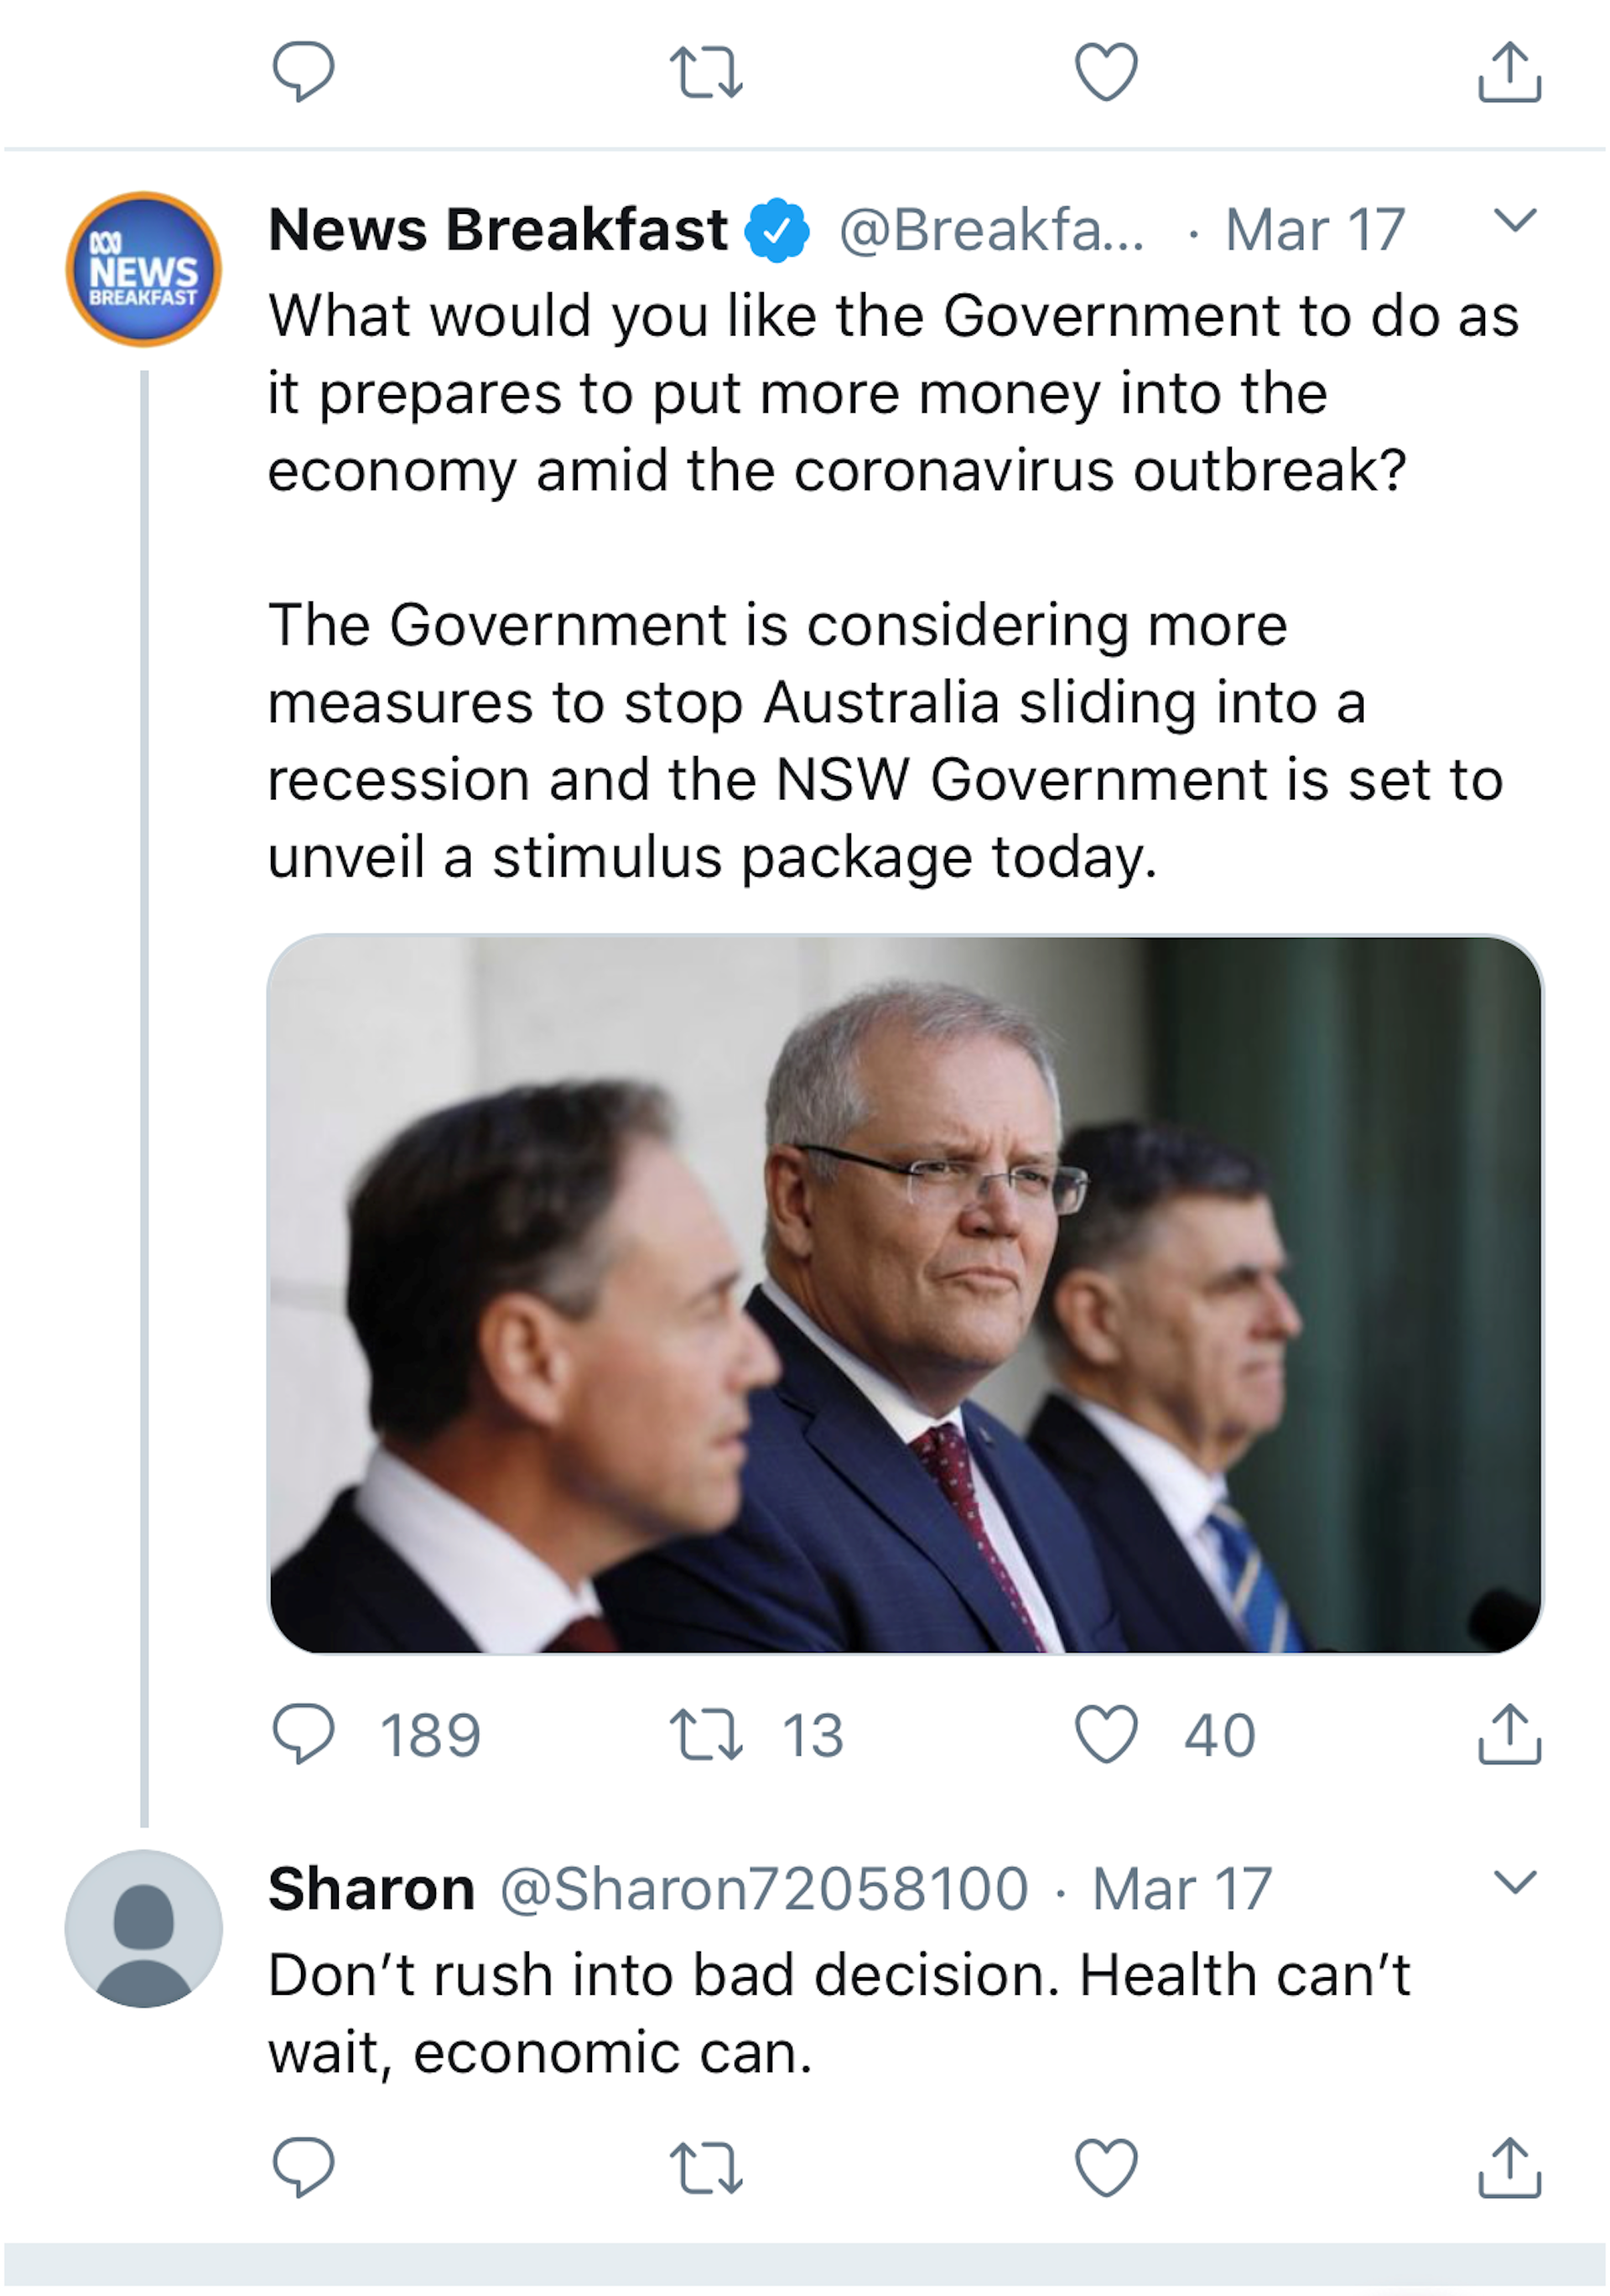The width and height of the screenshot is (1610, 2296).
Task: Reply to the News Breakfast tweet
Action: [x=303, y=1734]
